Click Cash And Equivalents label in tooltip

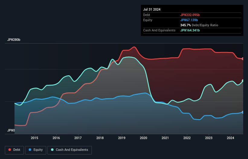pos(159,30)
